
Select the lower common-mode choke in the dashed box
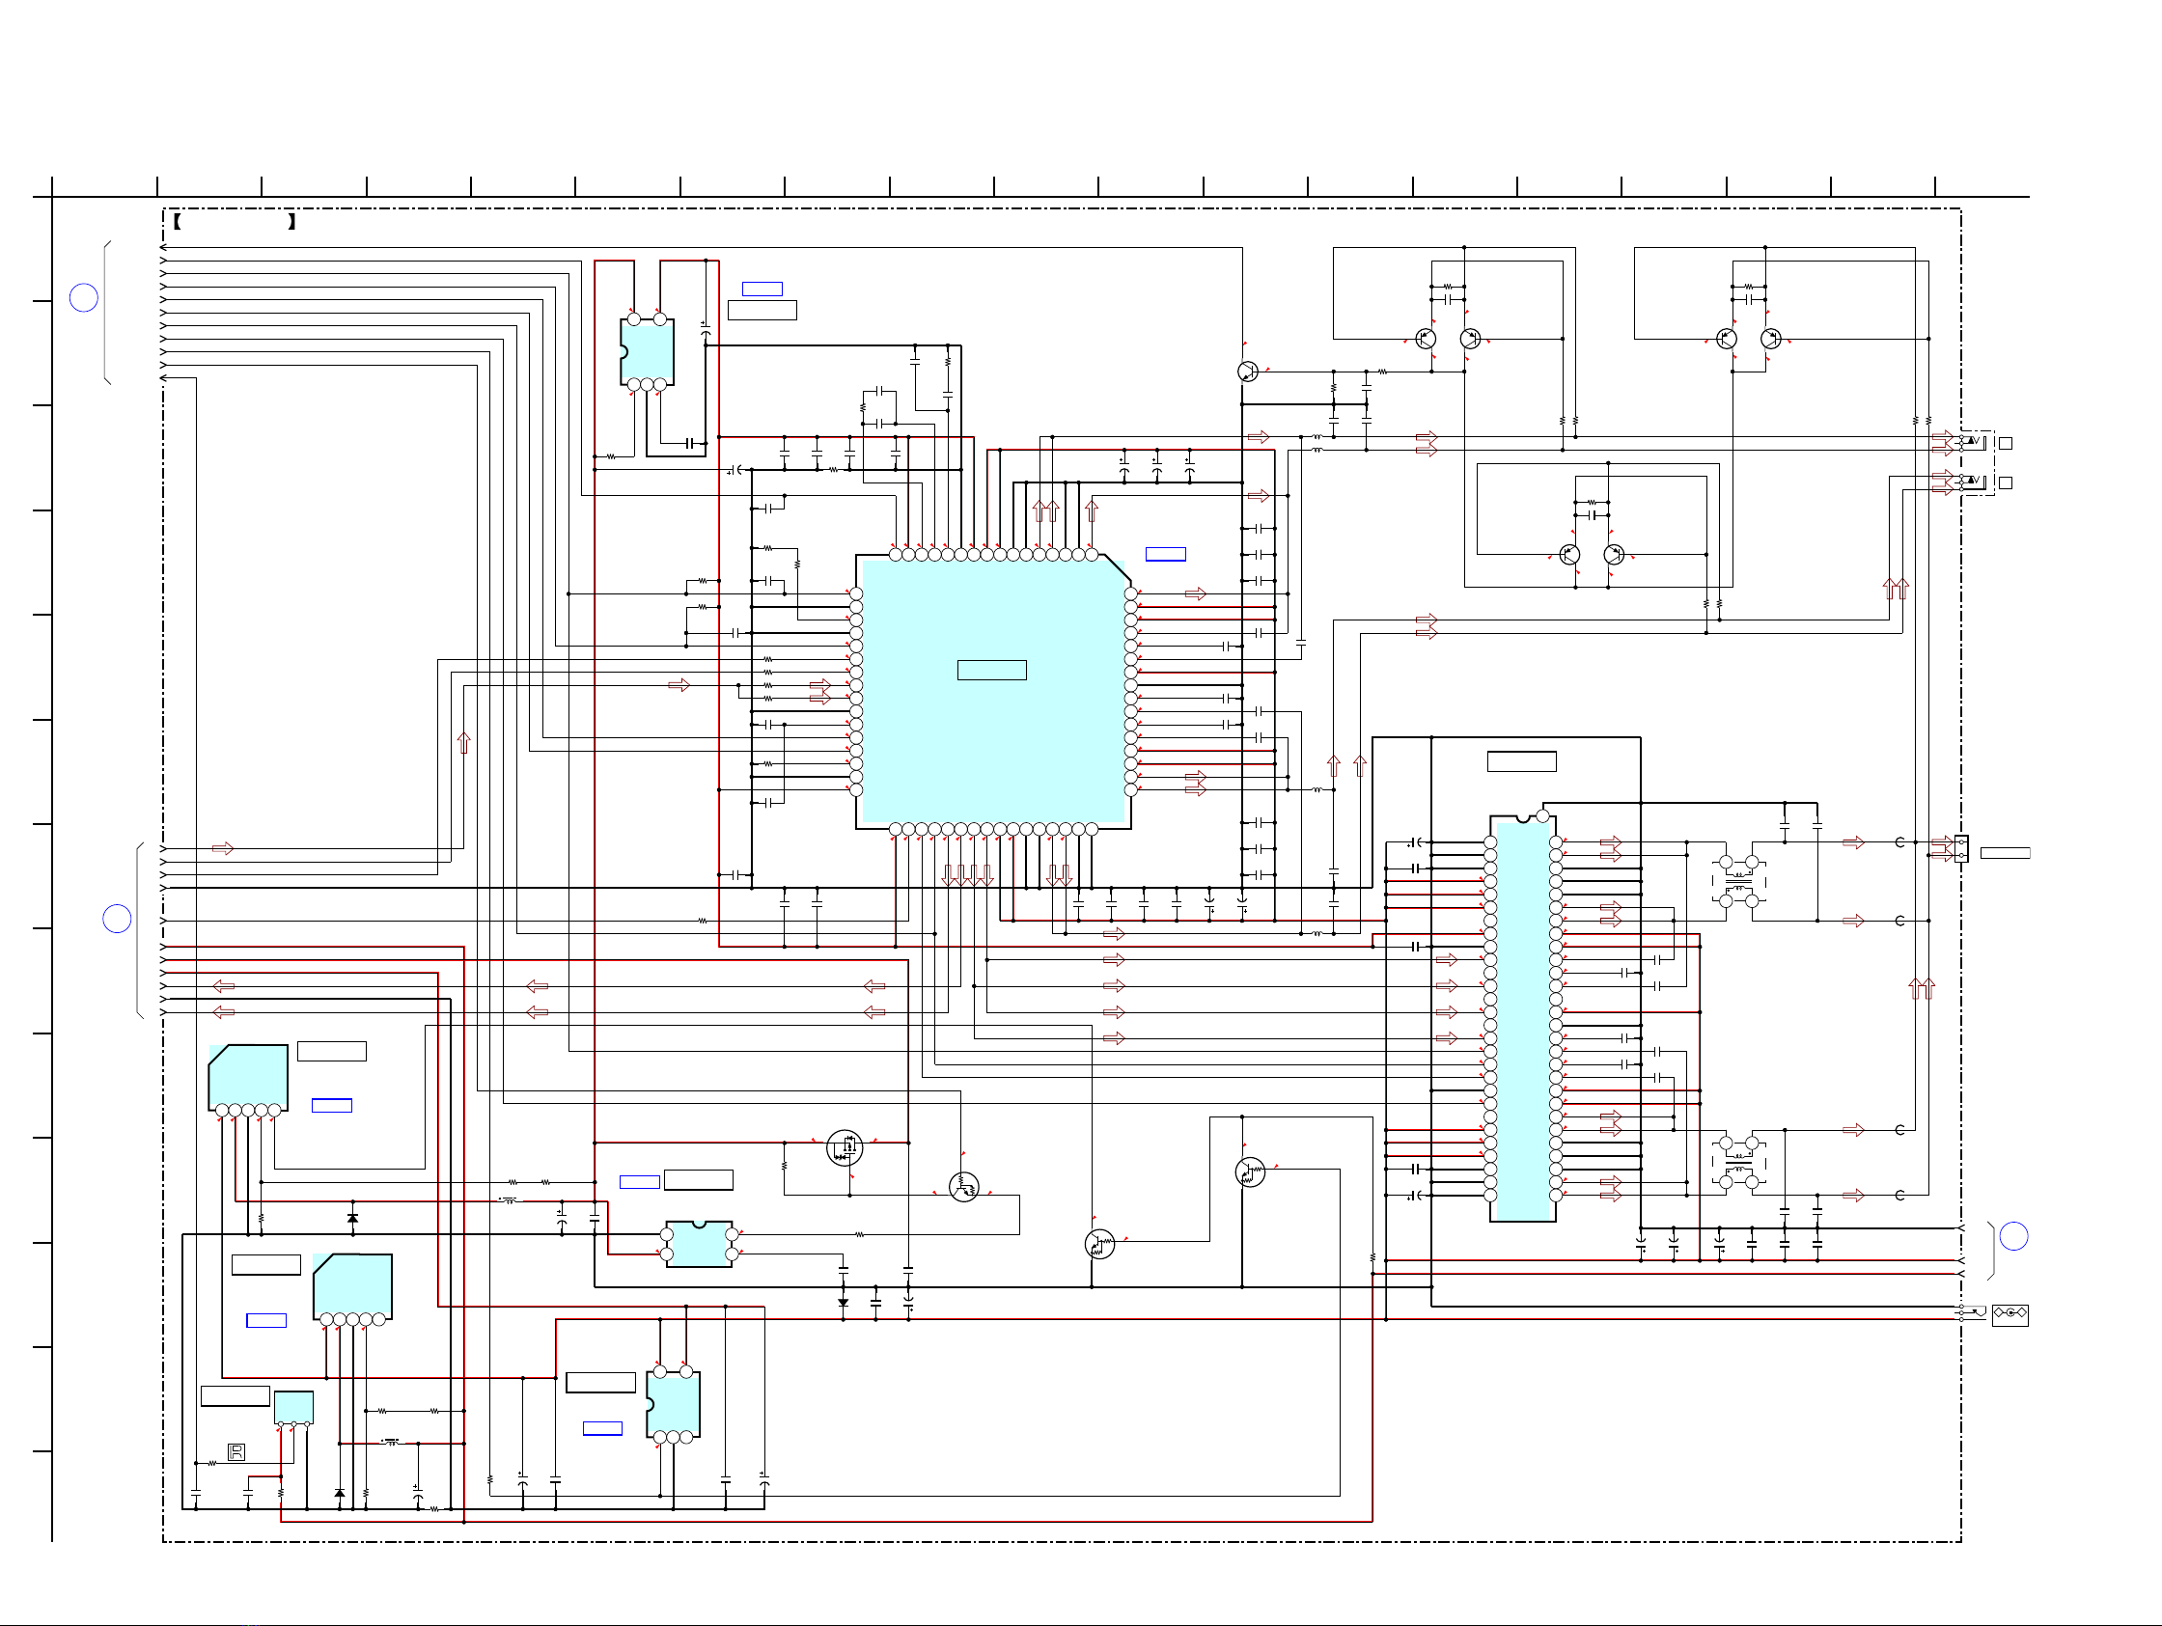1739,1163
